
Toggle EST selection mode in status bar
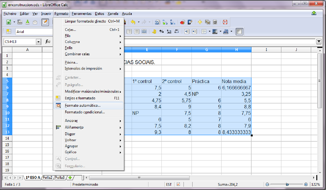(169, 184)
